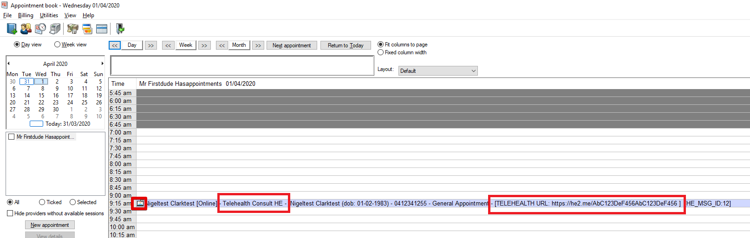Image resolution: width=750 pixels, height=238 pixels.
Task: Click the printer icon in toolbar
Action: [x=55, y=29]
